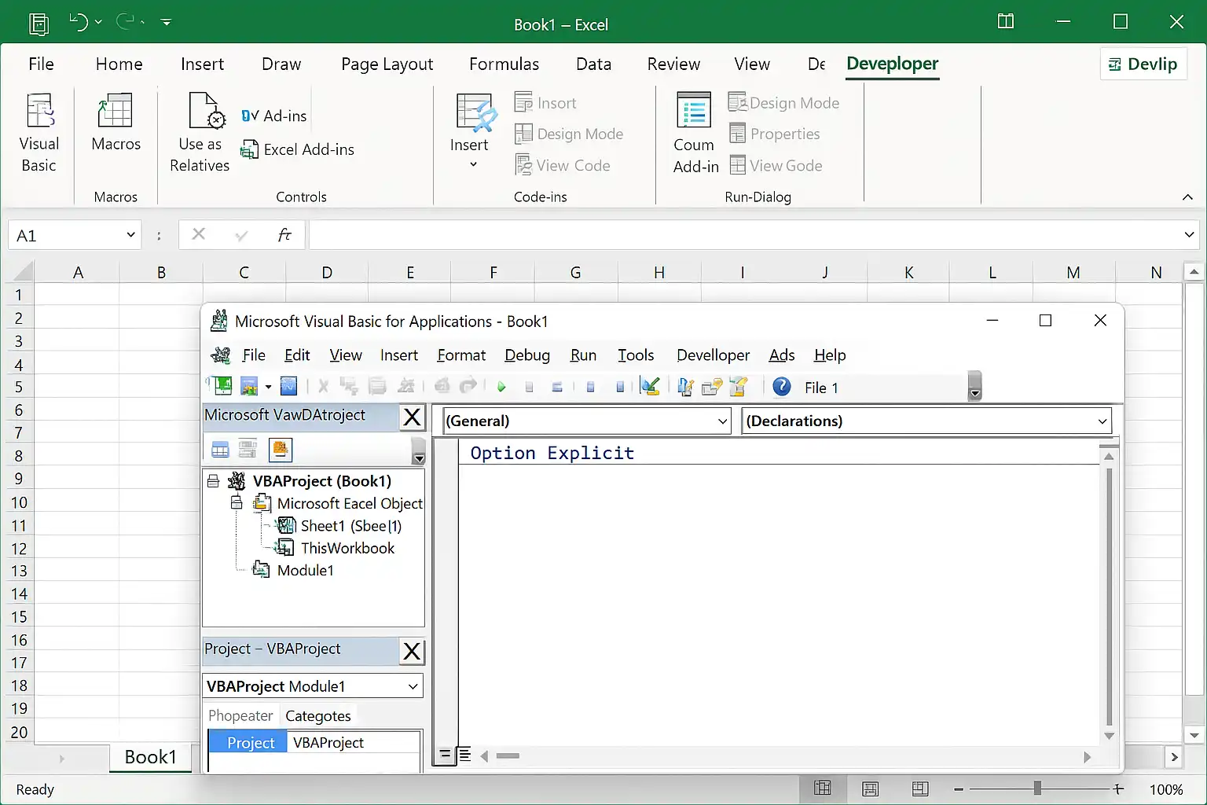This screenshot has width=1207, height=805.
Task: Switch to Page Break Preview in status bar
Action: (920, 788)
